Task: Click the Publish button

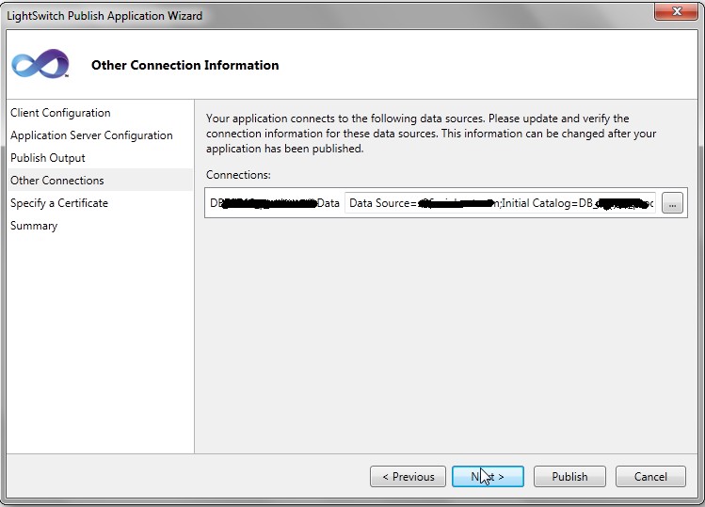Action: pos(569,477)
